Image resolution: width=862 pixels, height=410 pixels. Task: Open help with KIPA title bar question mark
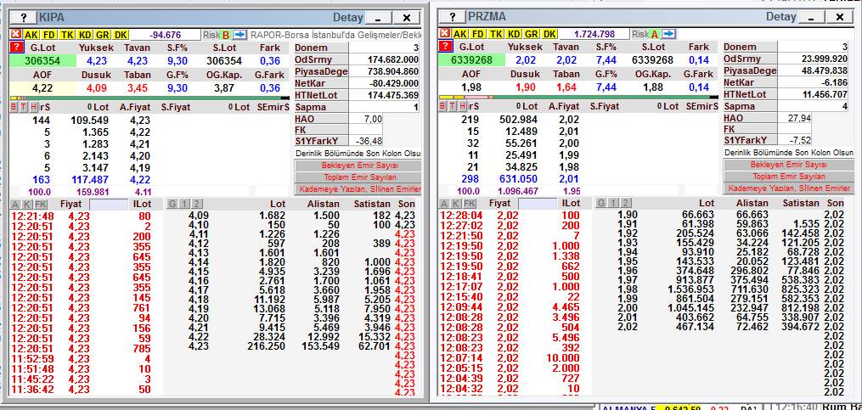(x=24, y=17)
